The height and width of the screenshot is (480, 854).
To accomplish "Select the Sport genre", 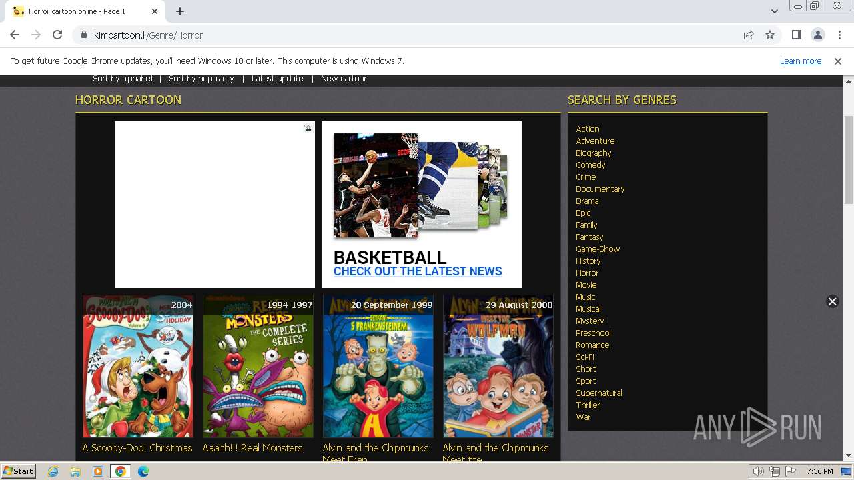I will (x=586, y=381).
